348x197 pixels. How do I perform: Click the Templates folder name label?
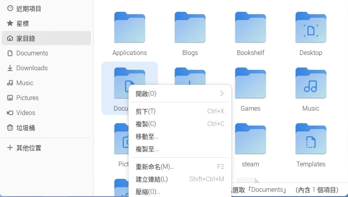pos(311,164)
